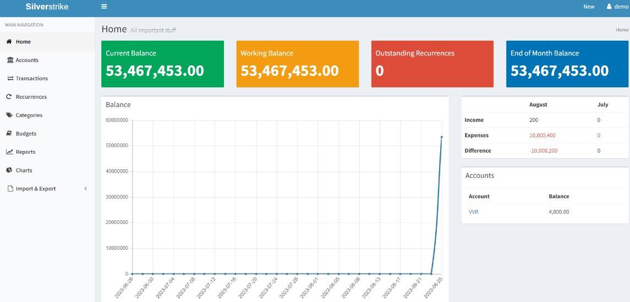
Task: Go to Transactions in the sidebar
Action: point(31,79)
